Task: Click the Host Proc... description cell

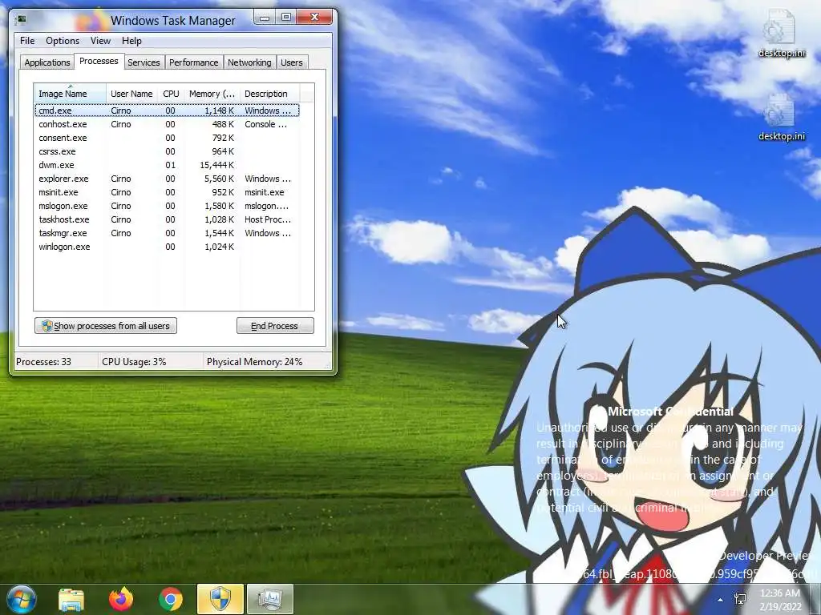Action: coord(268,219)
